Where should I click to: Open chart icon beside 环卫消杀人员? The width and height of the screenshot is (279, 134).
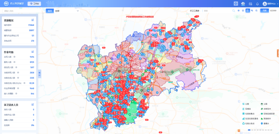click(33, 105)
